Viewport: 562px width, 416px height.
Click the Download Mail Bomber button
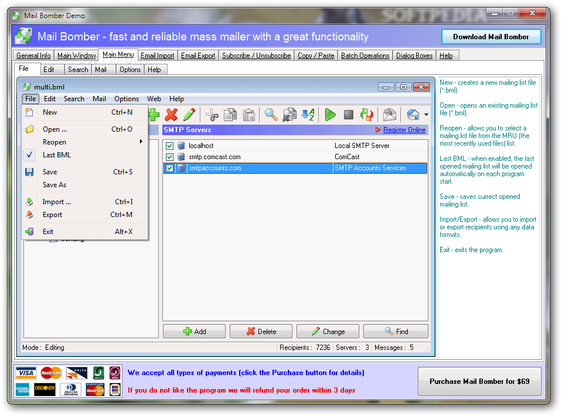(x=491, y=37)
